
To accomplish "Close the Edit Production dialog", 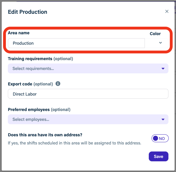I will (167, 11).
